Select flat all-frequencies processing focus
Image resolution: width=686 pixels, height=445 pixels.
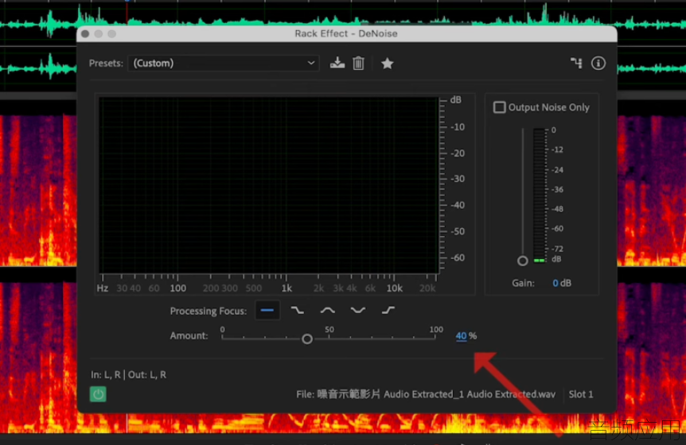267,311
